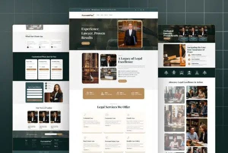The image size is (228, 153).
Task: Open the scales of justice image
Action: coord(90,68)
